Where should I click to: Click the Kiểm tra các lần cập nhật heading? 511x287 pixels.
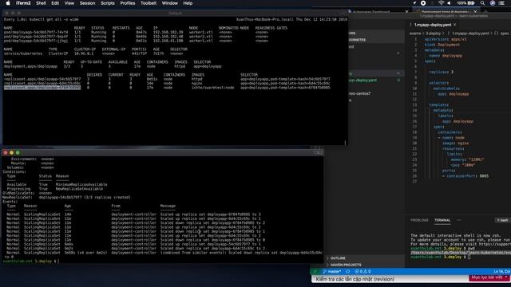(x=355, y=279)
